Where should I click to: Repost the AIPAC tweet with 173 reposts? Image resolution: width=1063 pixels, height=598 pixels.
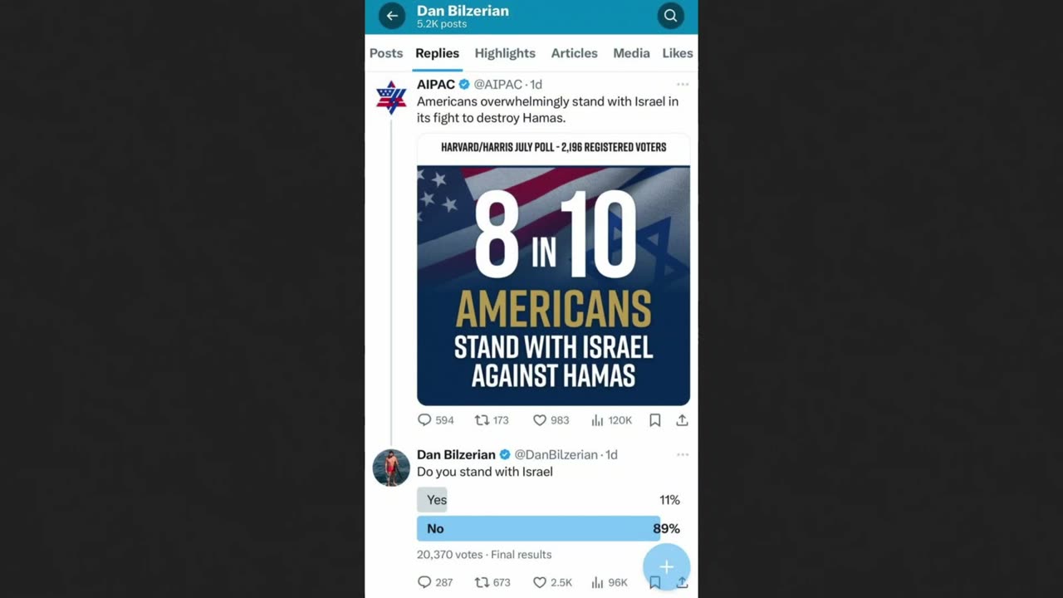491,420
